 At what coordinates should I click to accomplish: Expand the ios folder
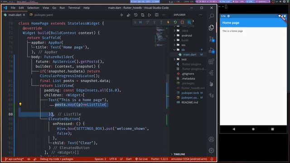(188, 45)
